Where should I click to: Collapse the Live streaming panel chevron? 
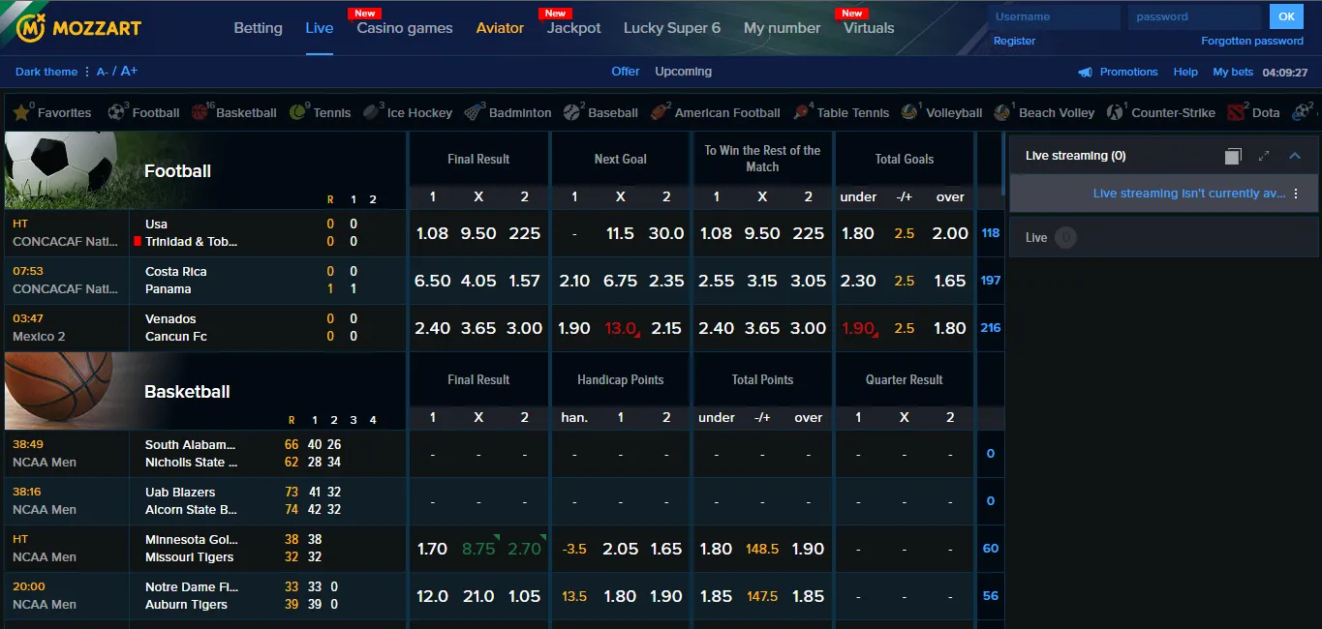(1295, 154)
